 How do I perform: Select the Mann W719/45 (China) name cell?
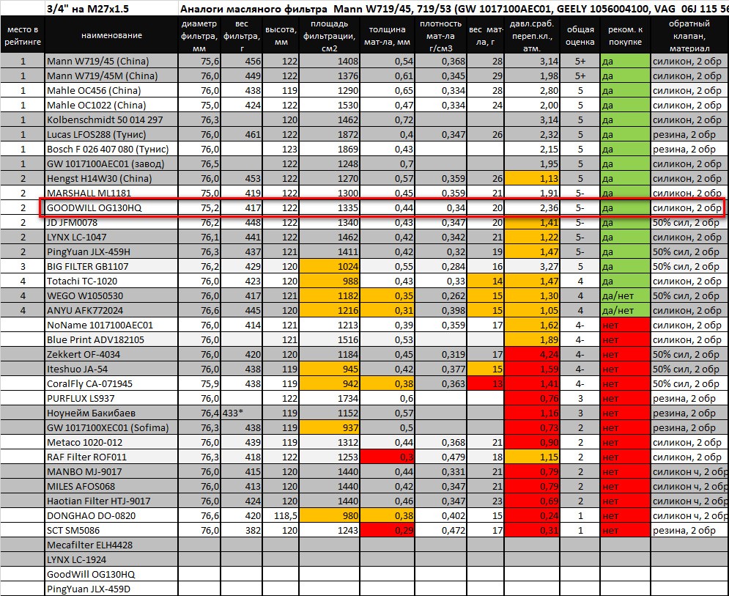[x=111, y=61]
